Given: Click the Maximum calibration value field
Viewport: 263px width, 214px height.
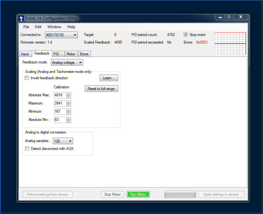Looking at the screenshot, I should 60,103.
